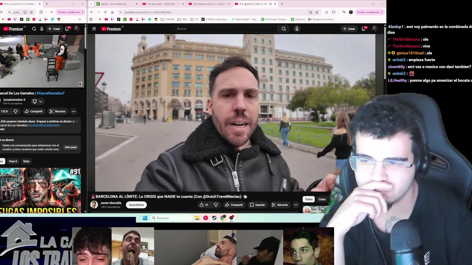Click Crear in left YouTube window
The image size is (472, 265).
(x=54, y=29)
